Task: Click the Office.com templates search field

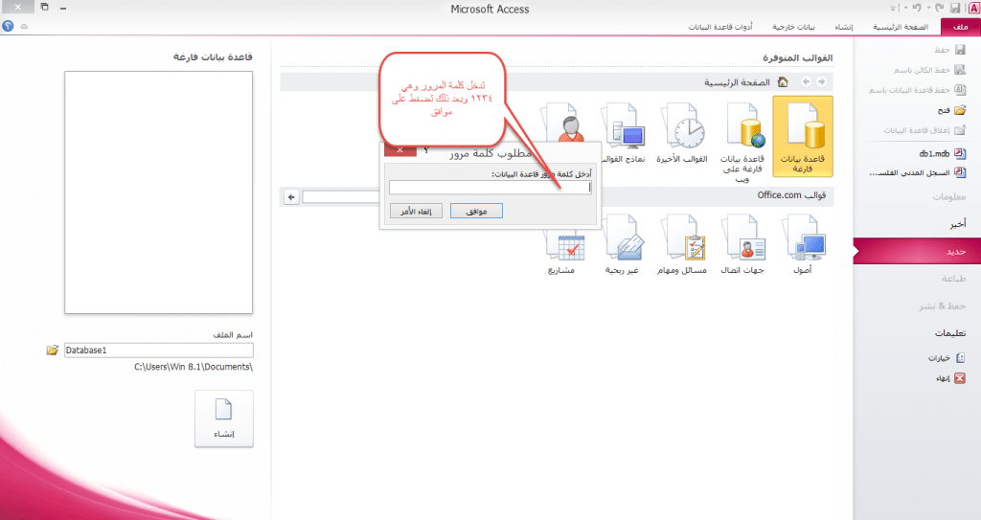Action: [x=340, y=197]
